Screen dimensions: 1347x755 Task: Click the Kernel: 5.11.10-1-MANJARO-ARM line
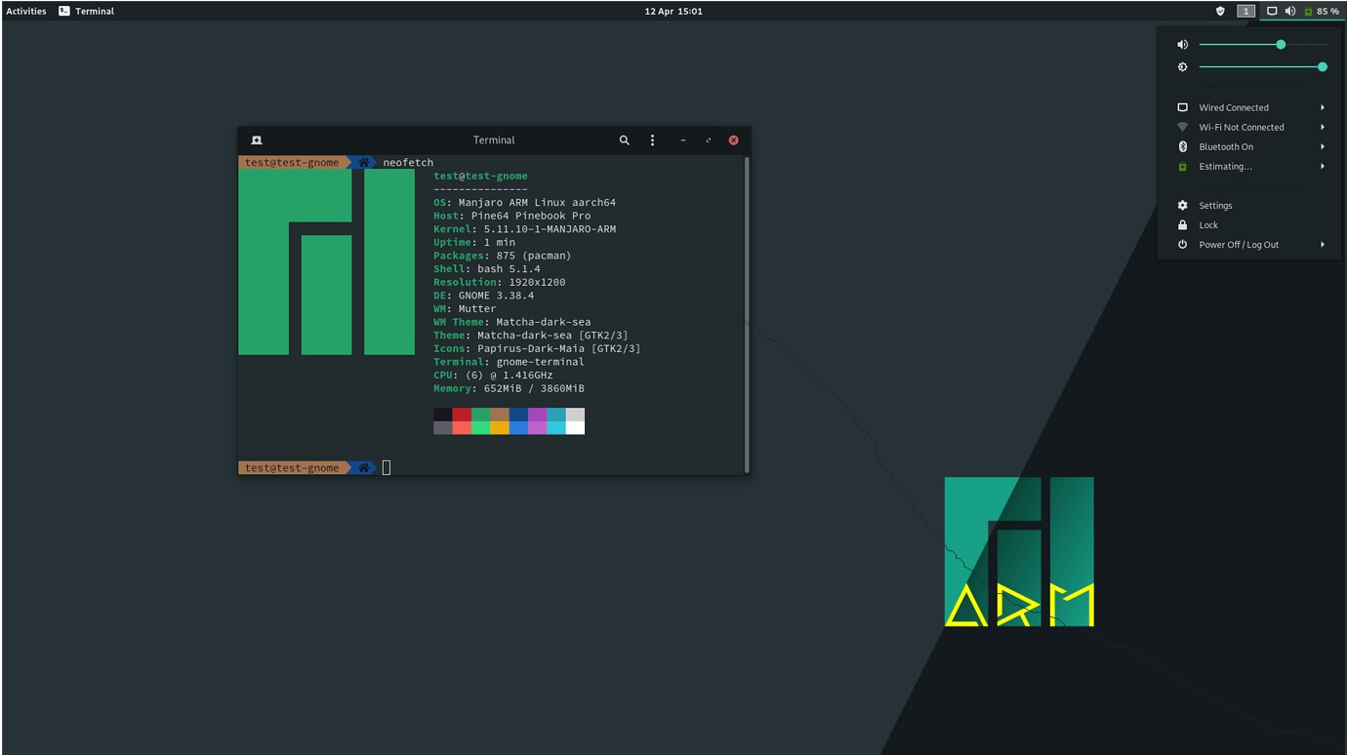click(x=525, y=229)
